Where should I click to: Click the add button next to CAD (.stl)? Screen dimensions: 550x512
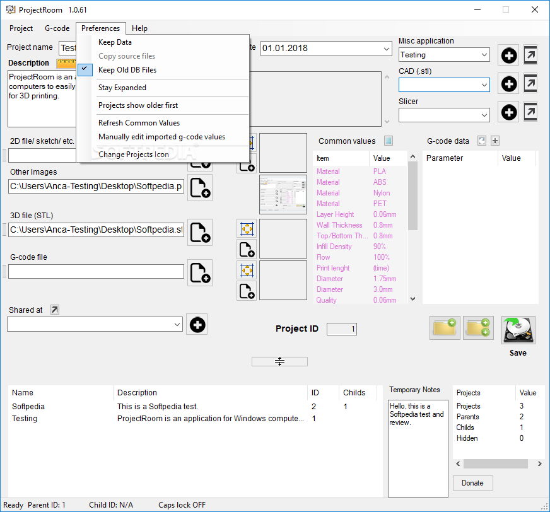point(508,84)
